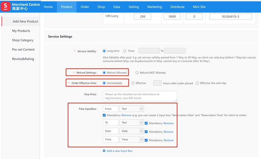This screenshot has width=261, height=159.
Task: Click Add a new Input Box link
Action: 120,151
